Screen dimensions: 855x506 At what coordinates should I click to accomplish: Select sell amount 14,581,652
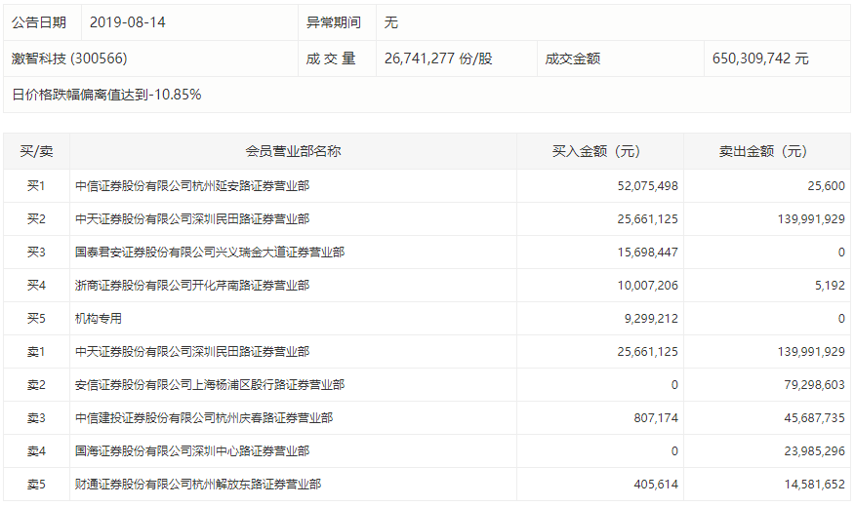[x=815, y=485]
